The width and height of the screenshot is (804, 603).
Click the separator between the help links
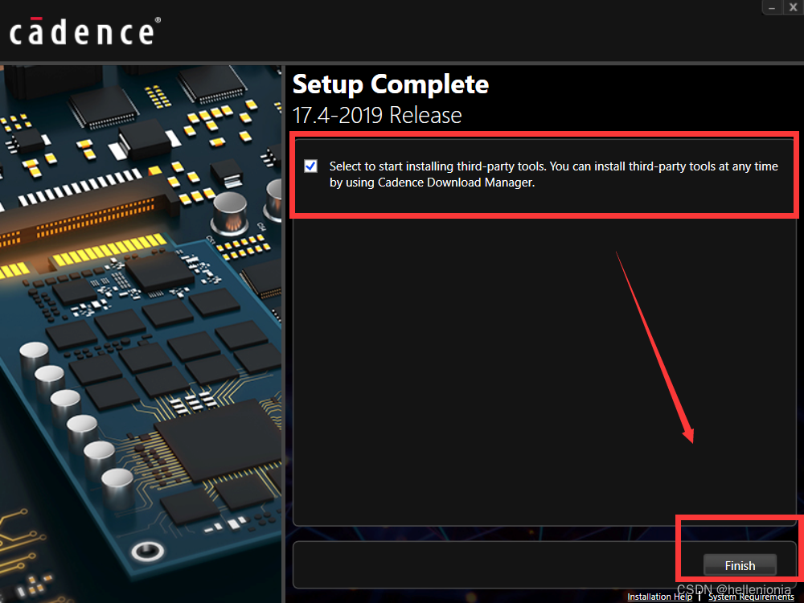(x=700, y=597)
